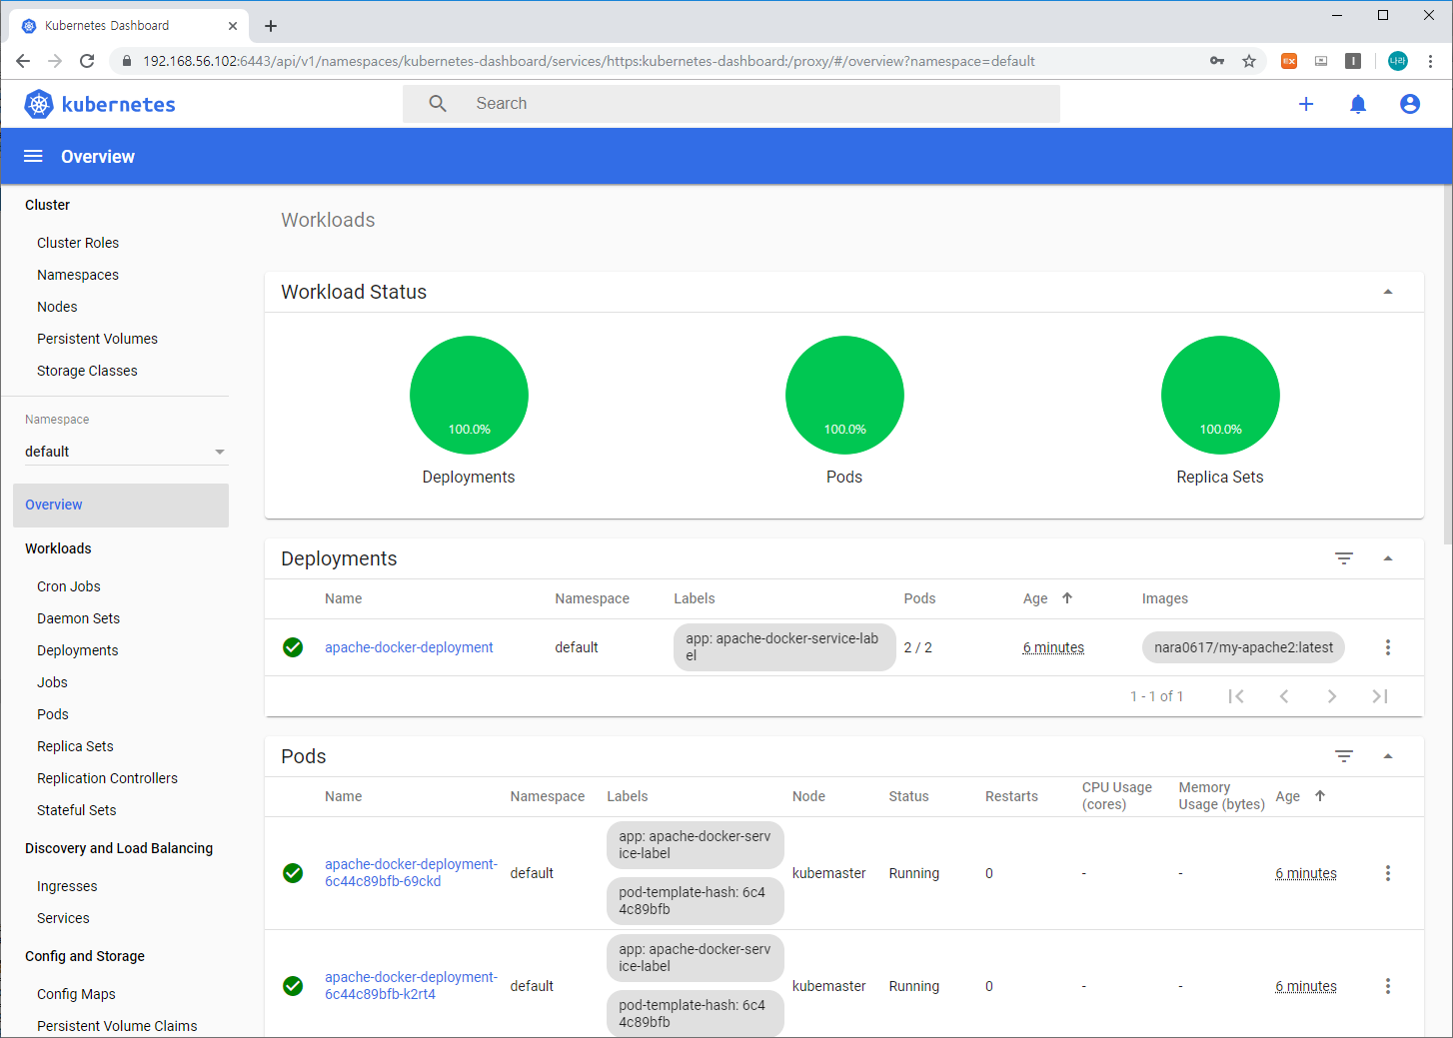Go to previous page in Deployments pagination
This screenshot has height=1038, width=1453.
1284,696
